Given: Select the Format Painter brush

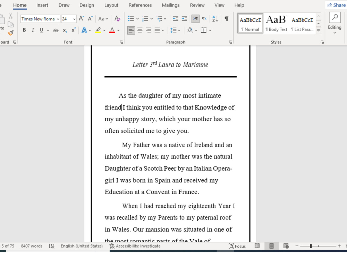Looking at the screenshot, I should tap(10, 33).
